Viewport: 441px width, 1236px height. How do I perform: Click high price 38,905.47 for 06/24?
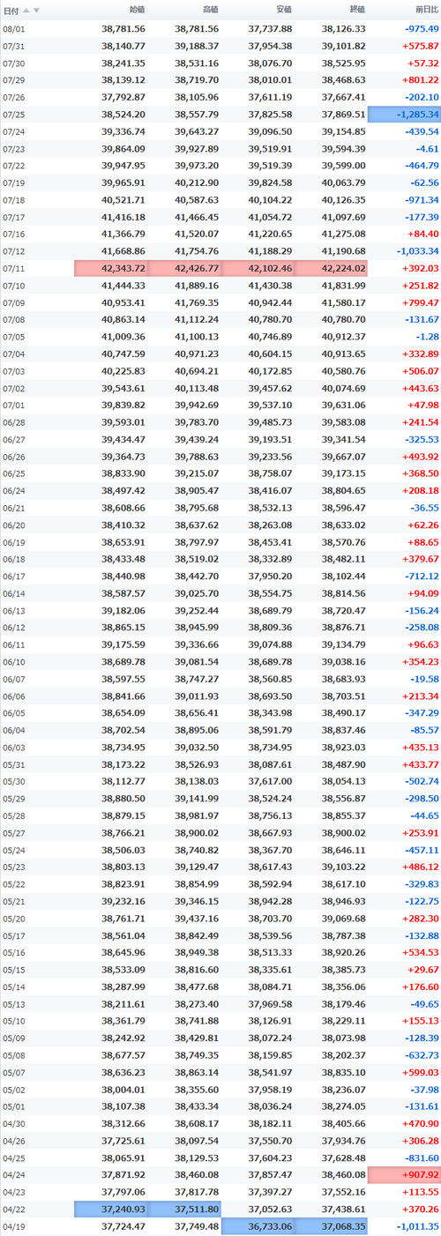[197, 492]
